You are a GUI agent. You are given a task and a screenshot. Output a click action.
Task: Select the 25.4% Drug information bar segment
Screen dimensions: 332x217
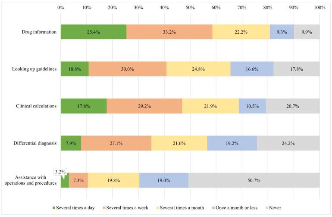94,32
